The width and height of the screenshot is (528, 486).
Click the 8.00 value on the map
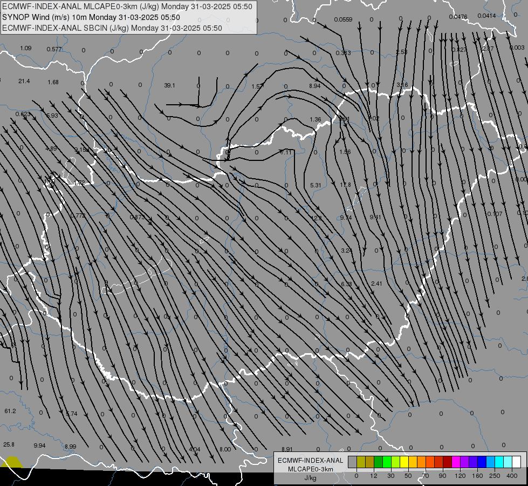225,449
